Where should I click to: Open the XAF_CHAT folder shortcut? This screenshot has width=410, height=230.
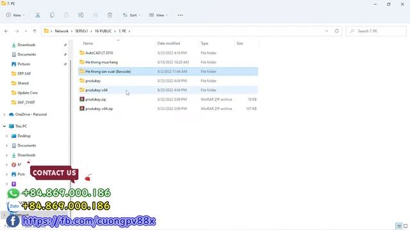click(x=26, y=102)
